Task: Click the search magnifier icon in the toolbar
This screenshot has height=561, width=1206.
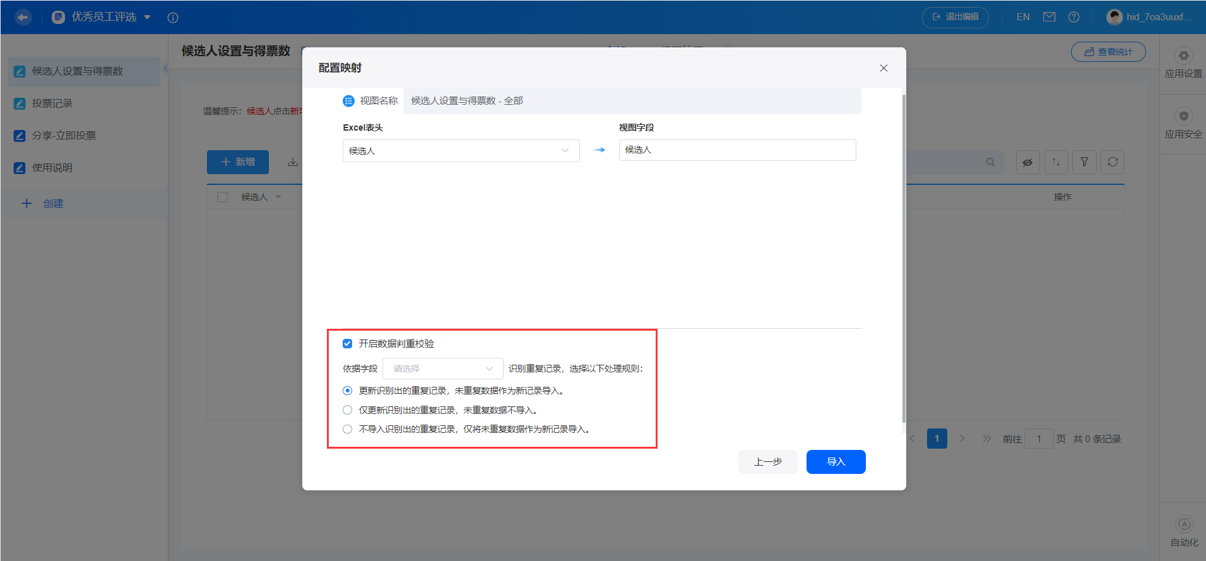Action: (x=990, y=162)
